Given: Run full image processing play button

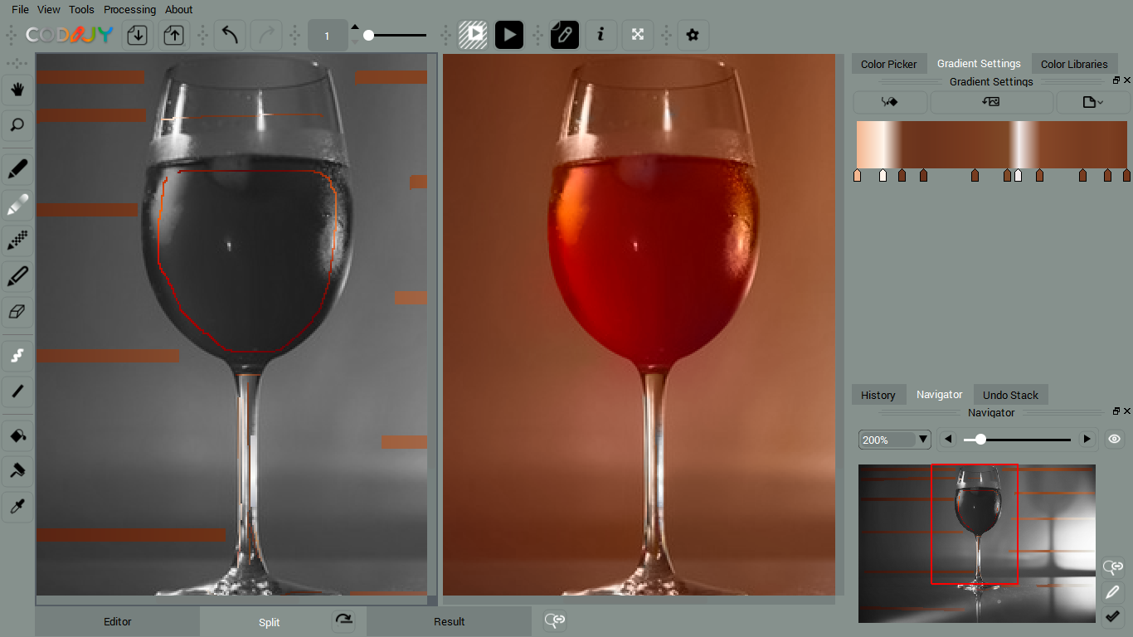Looking at the screenshot, I should pos(509,35).
